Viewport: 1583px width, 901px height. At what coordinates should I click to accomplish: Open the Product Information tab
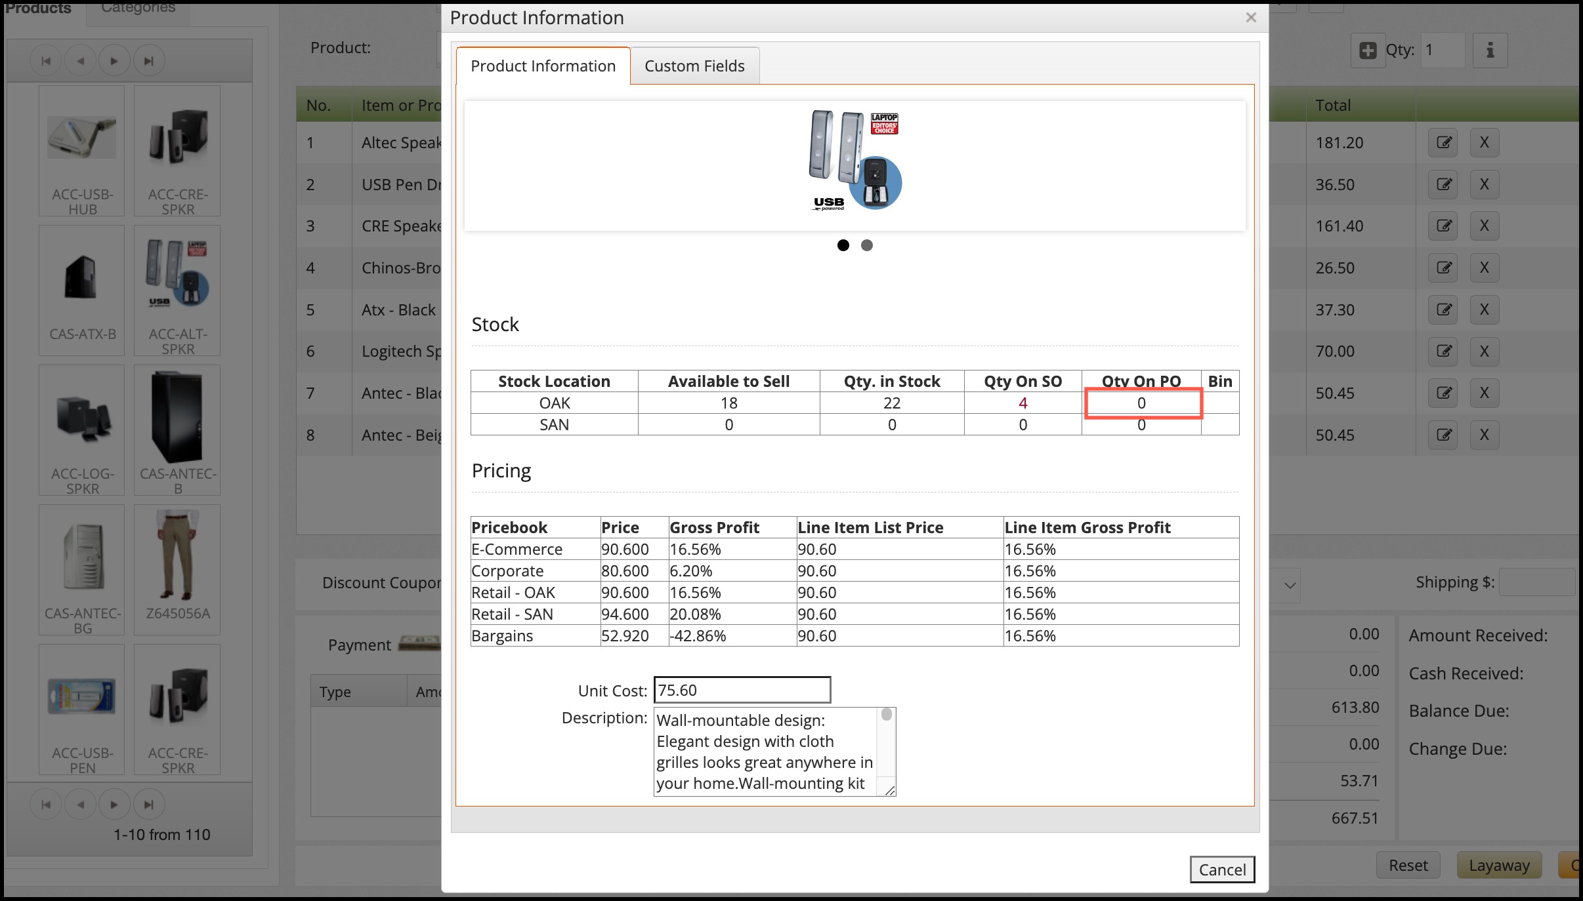click(x=543, y=66)
